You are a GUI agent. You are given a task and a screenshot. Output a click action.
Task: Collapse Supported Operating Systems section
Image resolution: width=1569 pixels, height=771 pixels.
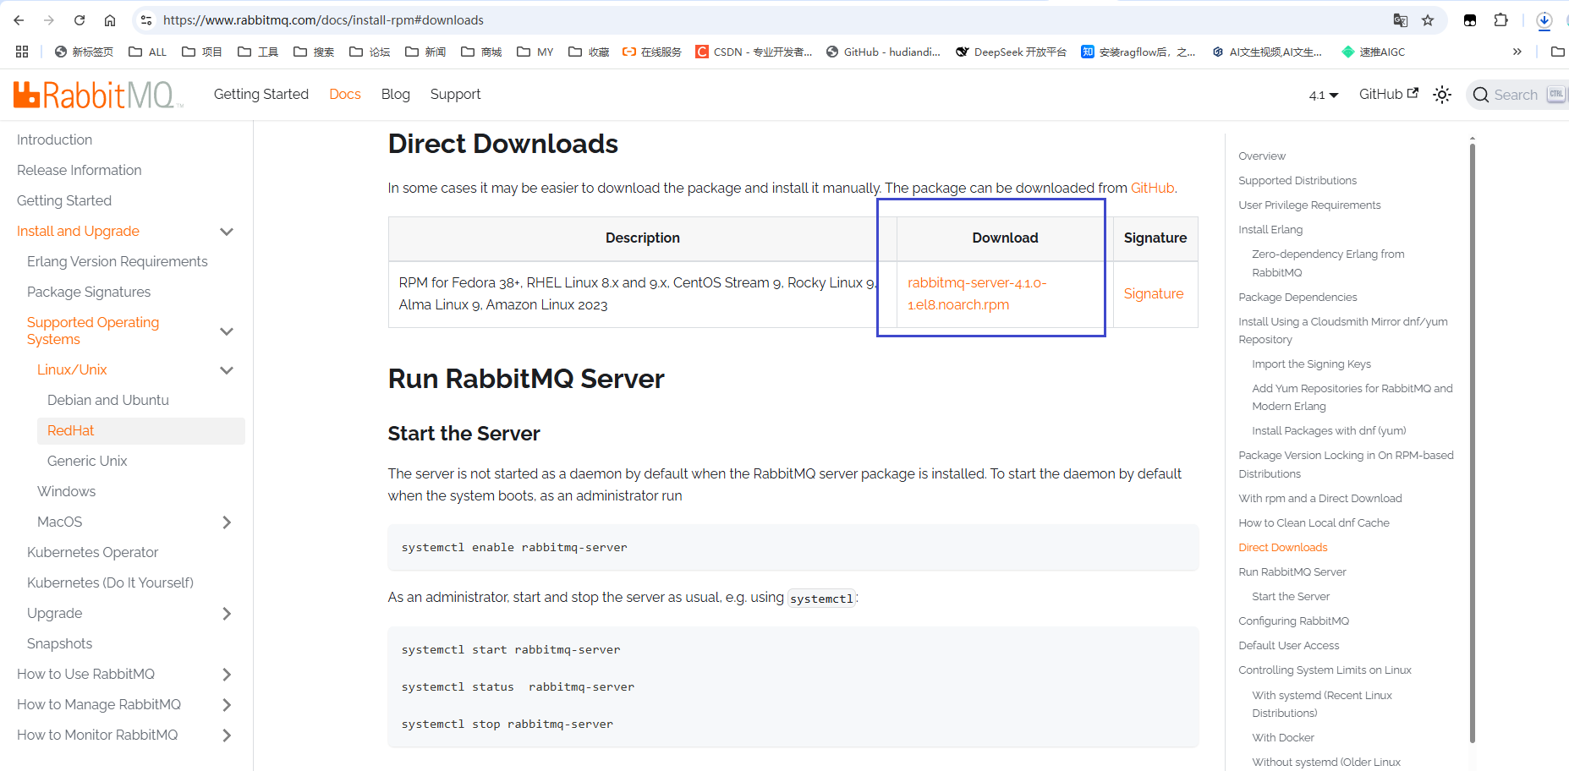click(x=227, y=331)
